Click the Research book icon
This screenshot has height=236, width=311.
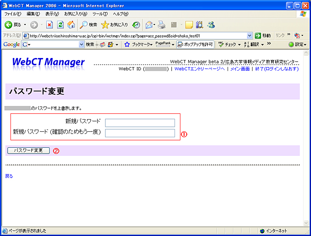(199, 25)
